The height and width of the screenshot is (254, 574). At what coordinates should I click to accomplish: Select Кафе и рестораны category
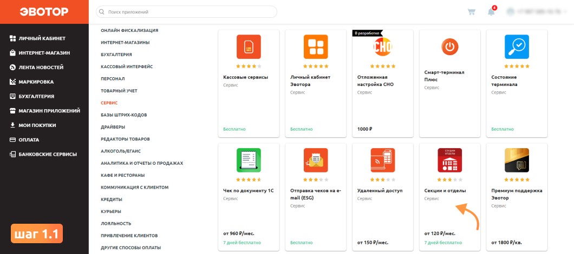(x=122, y=175)
